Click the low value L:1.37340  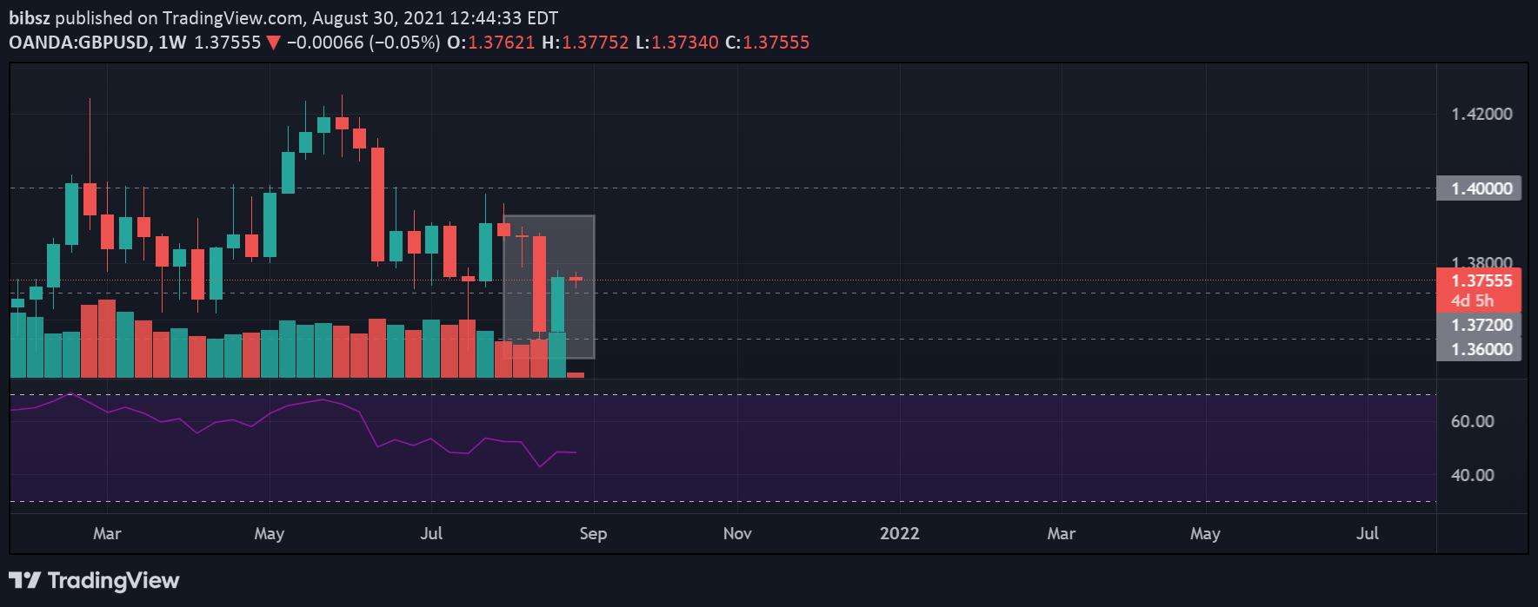pos(677,43)
